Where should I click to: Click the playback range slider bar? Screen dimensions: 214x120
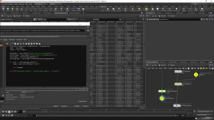106,116
